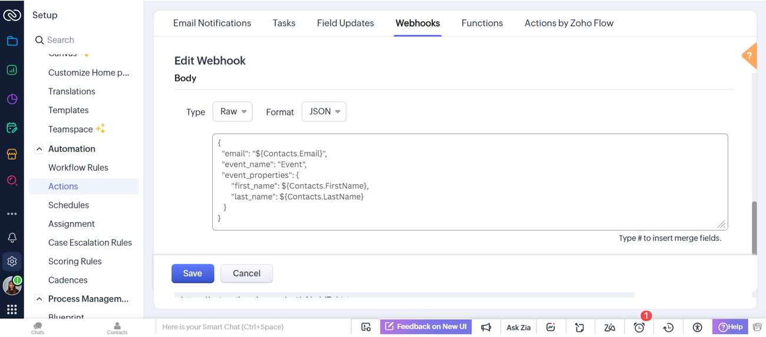Click the "Edit Webhook" heading text

point(210,61)
